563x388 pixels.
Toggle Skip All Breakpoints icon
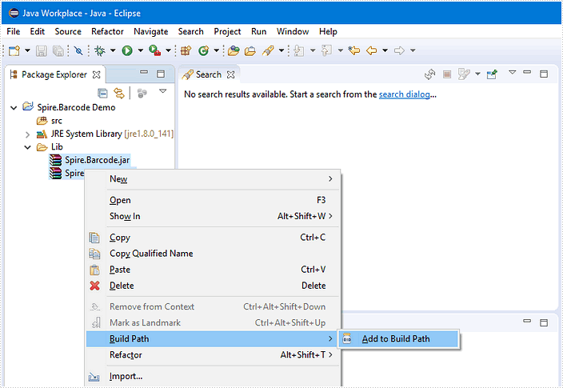coord(78,50)
